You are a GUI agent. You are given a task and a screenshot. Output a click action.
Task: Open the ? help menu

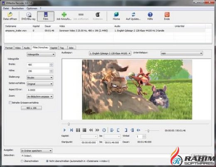pos(41,8)
